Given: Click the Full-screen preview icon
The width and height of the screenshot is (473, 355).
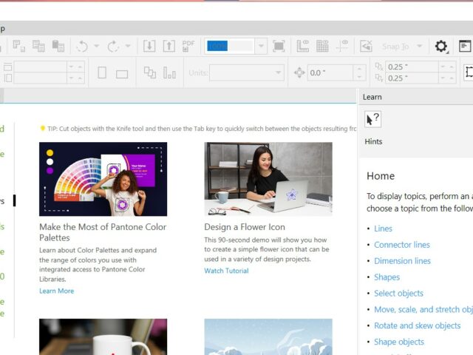Looking at the screenshot, I should click(x=279, y=46).
